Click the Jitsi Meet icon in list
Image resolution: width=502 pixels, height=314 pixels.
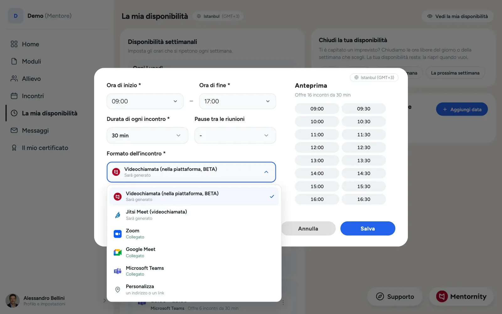(118, 215)
